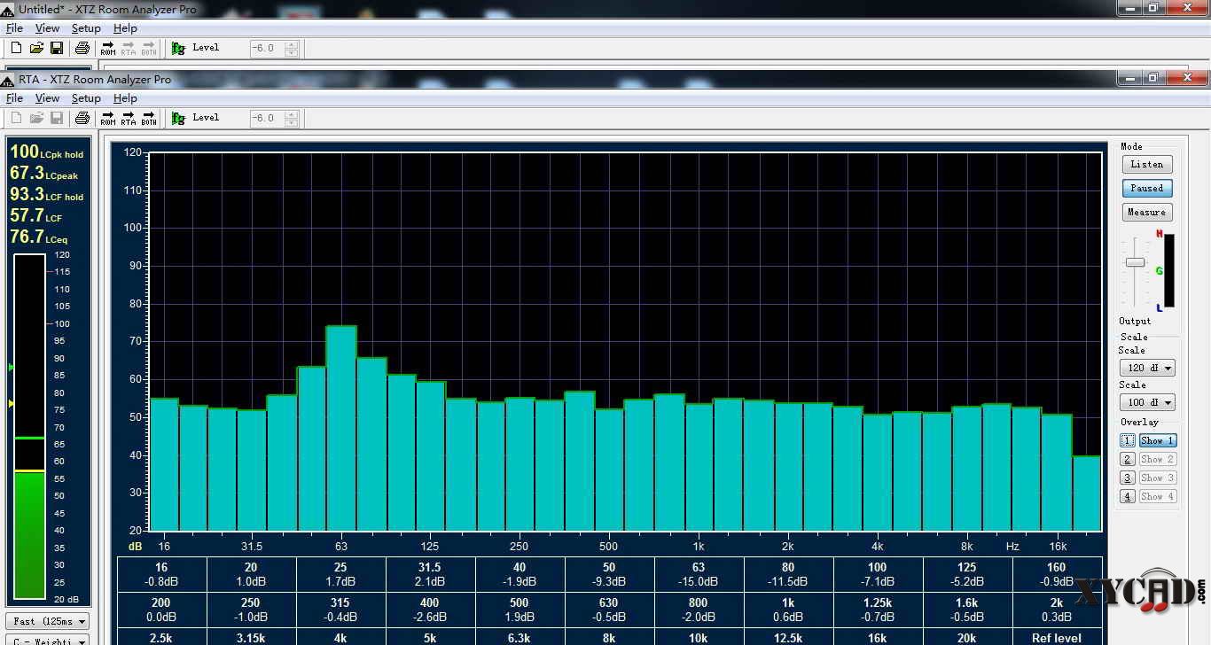The image size is (1211, 645).
Task: Click the Open folder icon in Untitled window toolbar
Action: tap(36, 48)
